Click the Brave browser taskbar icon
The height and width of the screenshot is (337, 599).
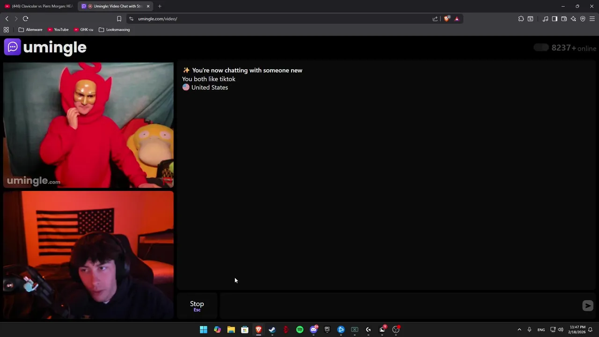click(x=258, y=330)
